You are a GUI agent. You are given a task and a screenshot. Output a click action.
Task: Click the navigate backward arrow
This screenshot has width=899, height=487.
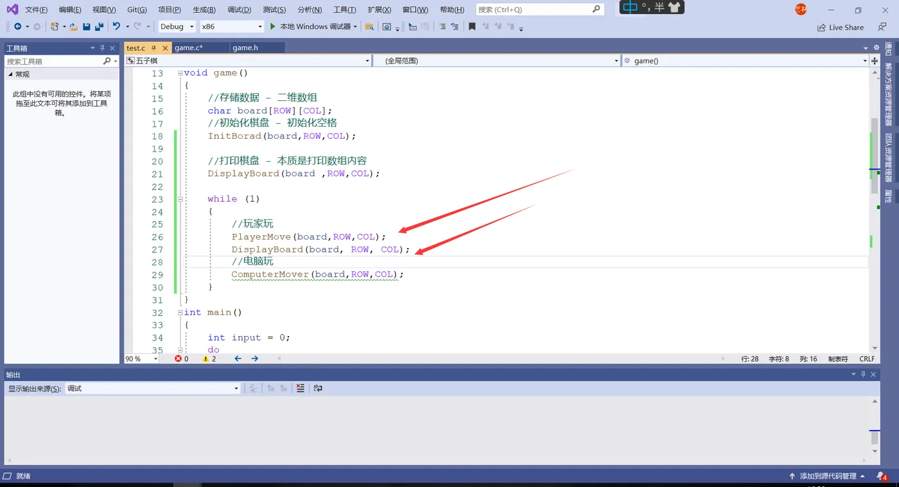17,26
